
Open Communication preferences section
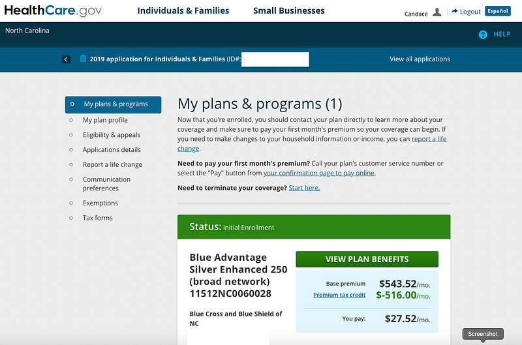click(106, 184)
